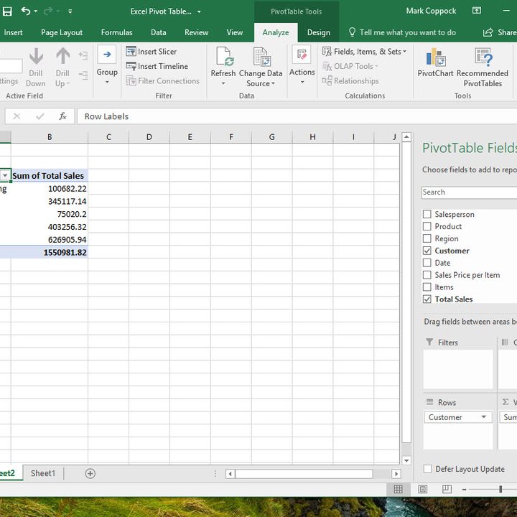Click the Group arrow icon

[x=107, y=55]
